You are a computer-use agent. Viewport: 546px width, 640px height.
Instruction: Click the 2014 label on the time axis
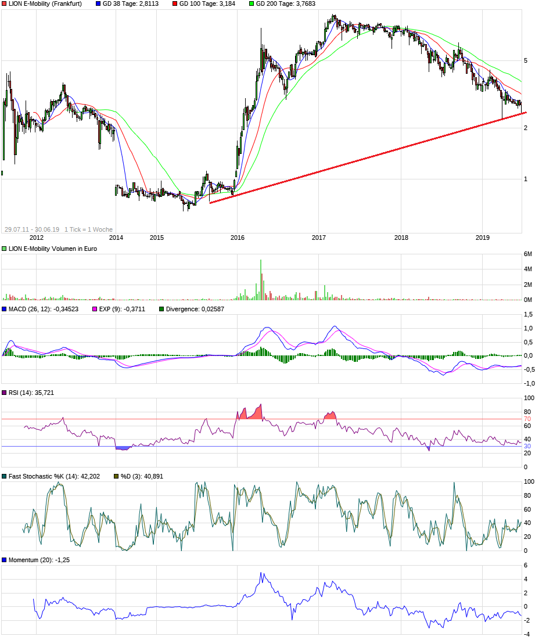pos(116,238)
